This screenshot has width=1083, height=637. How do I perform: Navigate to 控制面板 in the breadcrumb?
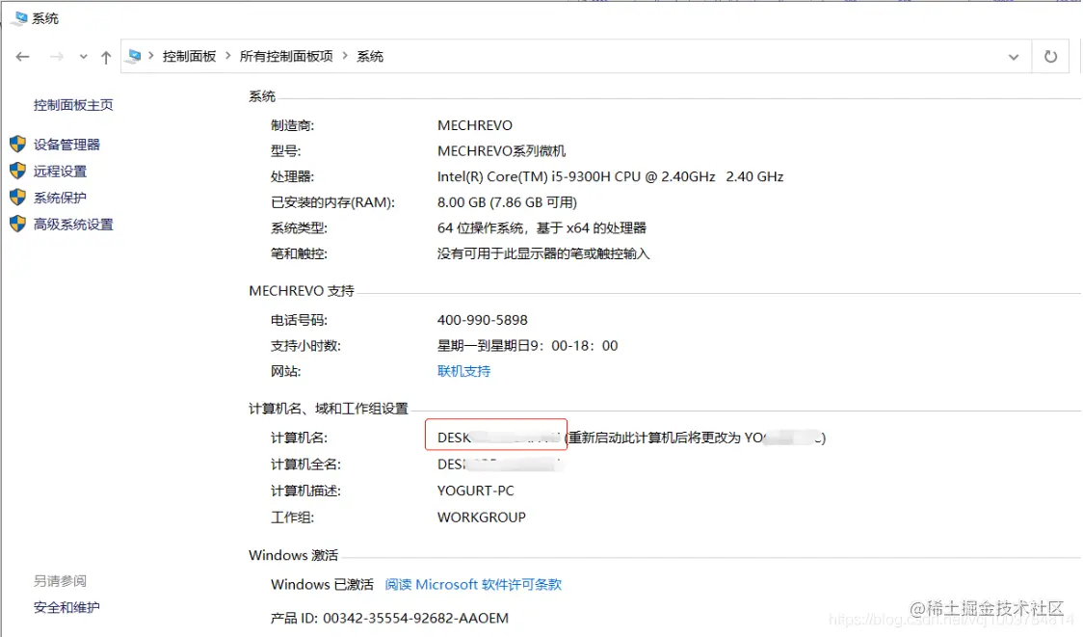(189, 57)
